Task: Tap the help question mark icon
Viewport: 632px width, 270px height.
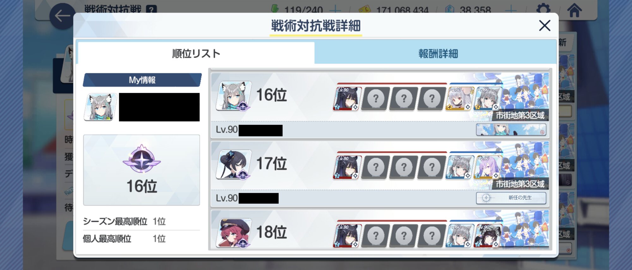Action: point(151,10)
